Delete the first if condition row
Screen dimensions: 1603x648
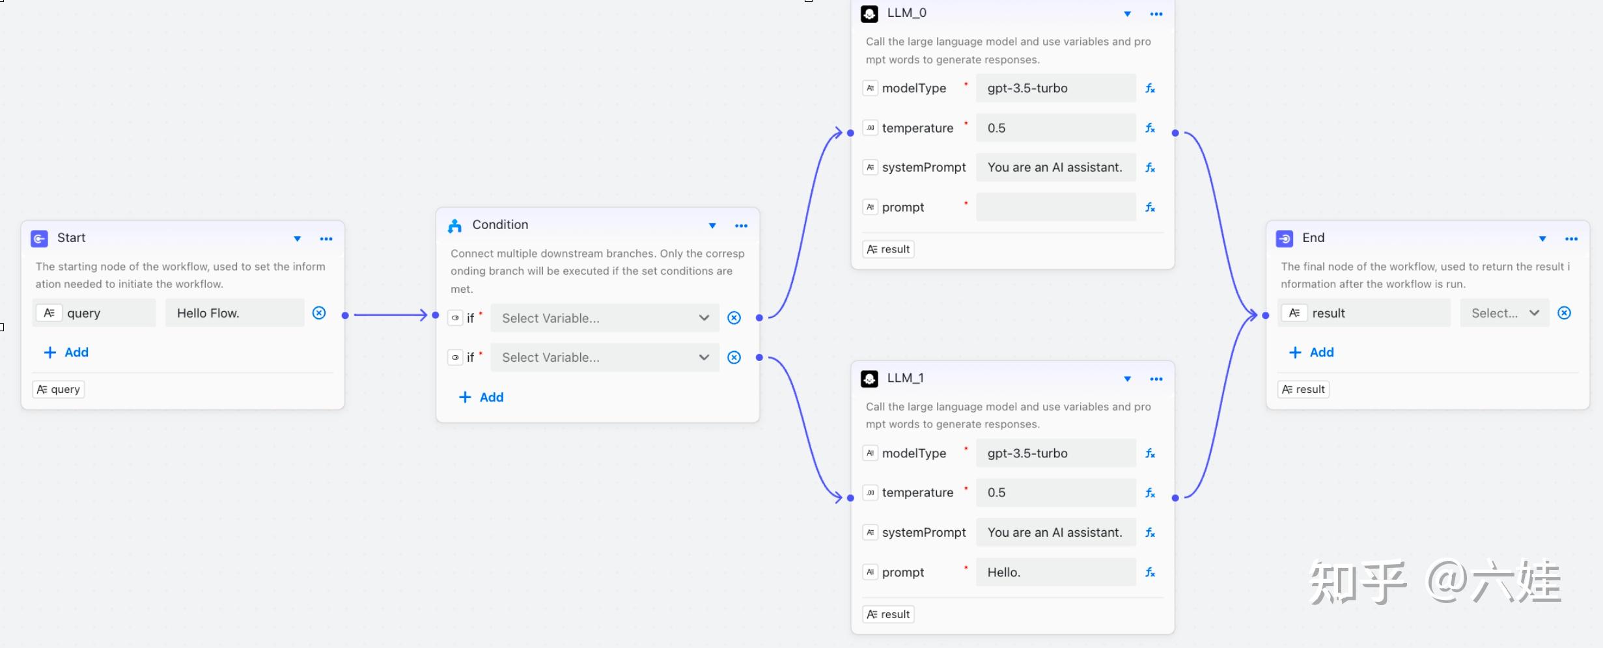[x=734, y=318]
